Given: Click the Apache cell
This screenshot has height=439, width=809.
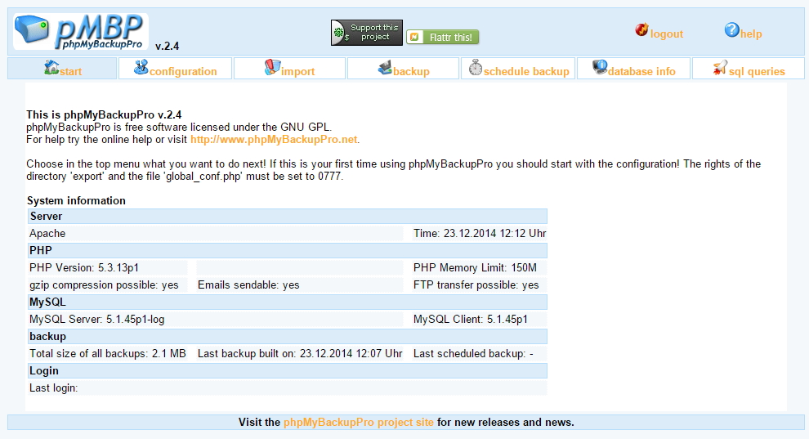Looking at the screenshot, I should click(215, 233).
